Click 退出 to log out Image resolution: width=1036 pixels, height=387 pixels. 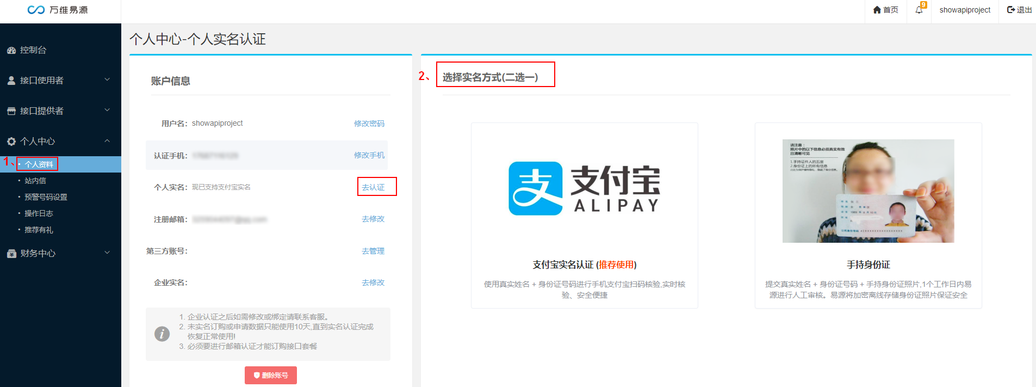(1025, 10)
